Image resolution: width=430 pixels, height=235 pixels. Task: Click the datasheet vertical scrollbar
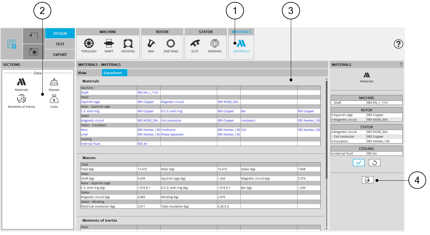click(326, 127)
